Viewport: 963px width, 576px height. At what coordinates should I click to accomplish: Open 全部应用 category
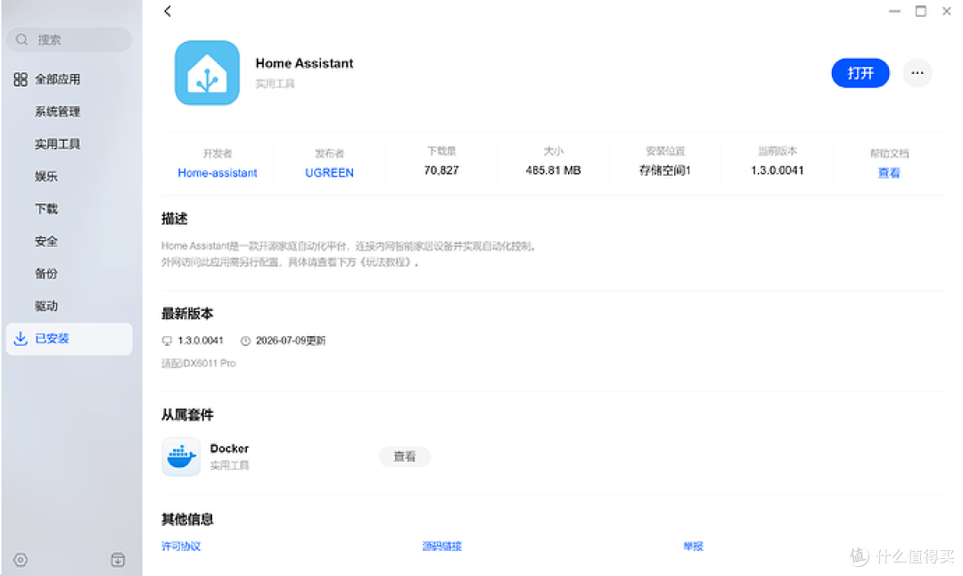point(58,79)
